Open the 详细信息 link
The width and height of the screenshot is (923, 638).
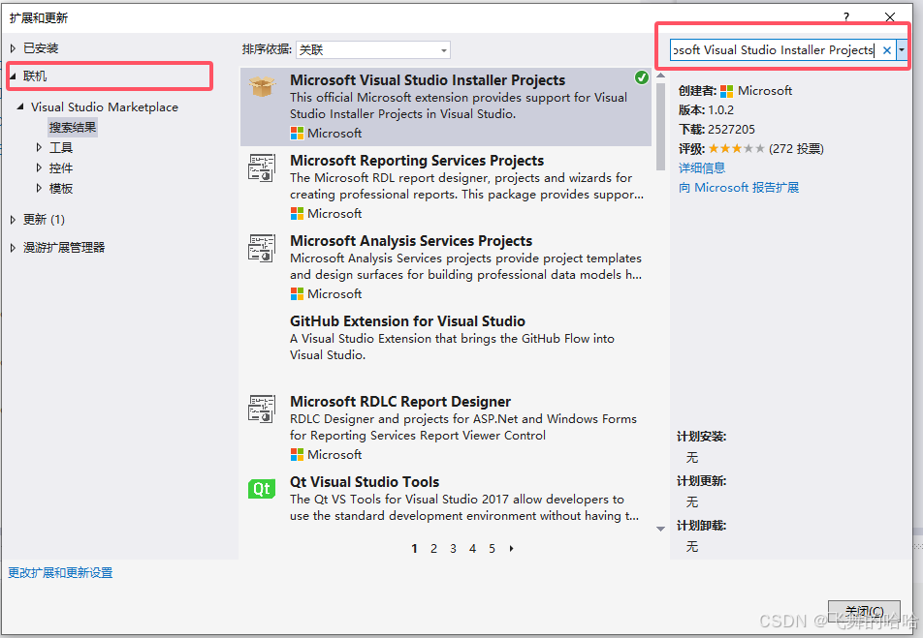703,167
